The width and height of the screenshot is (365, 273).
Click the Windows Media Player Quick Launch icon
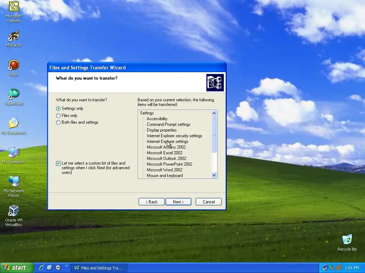58,268
